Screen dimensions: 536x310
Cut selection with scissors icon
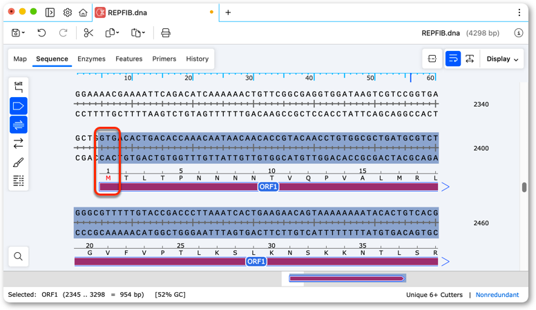[88, 33]
